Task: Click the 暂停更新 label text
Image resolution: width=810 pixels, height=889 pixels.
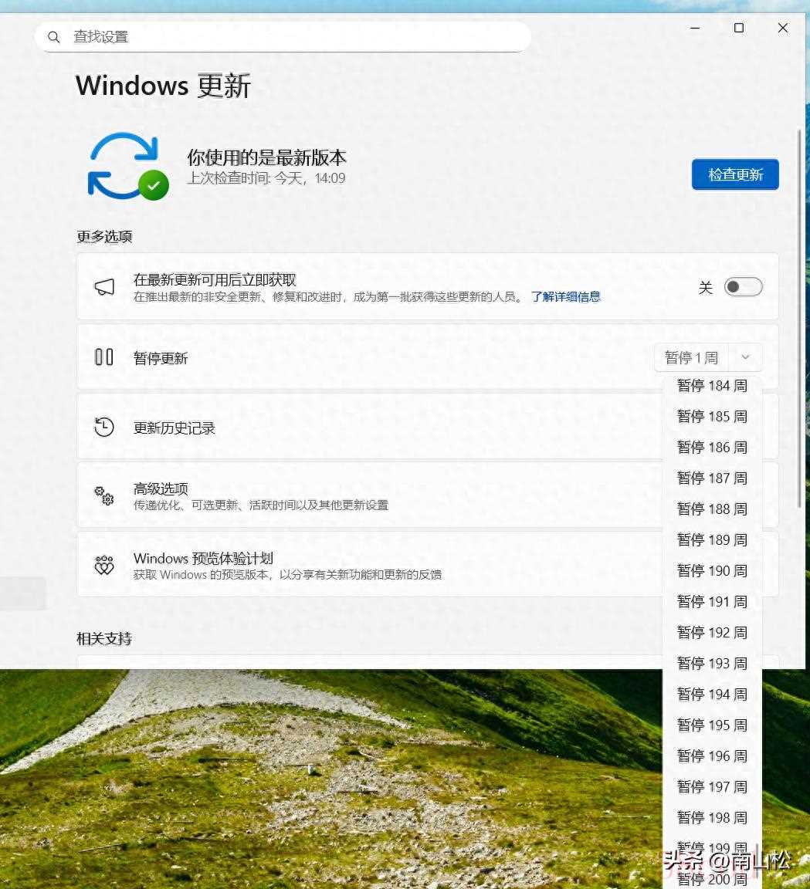Action: (161, 358)
